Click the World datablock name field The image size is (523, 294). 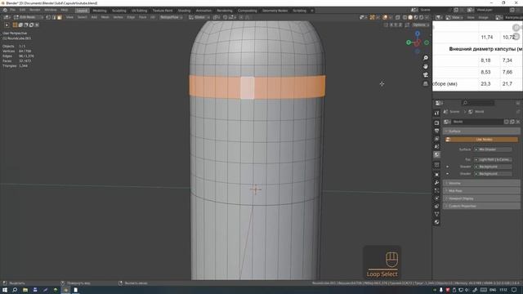(x=477, y=122)
